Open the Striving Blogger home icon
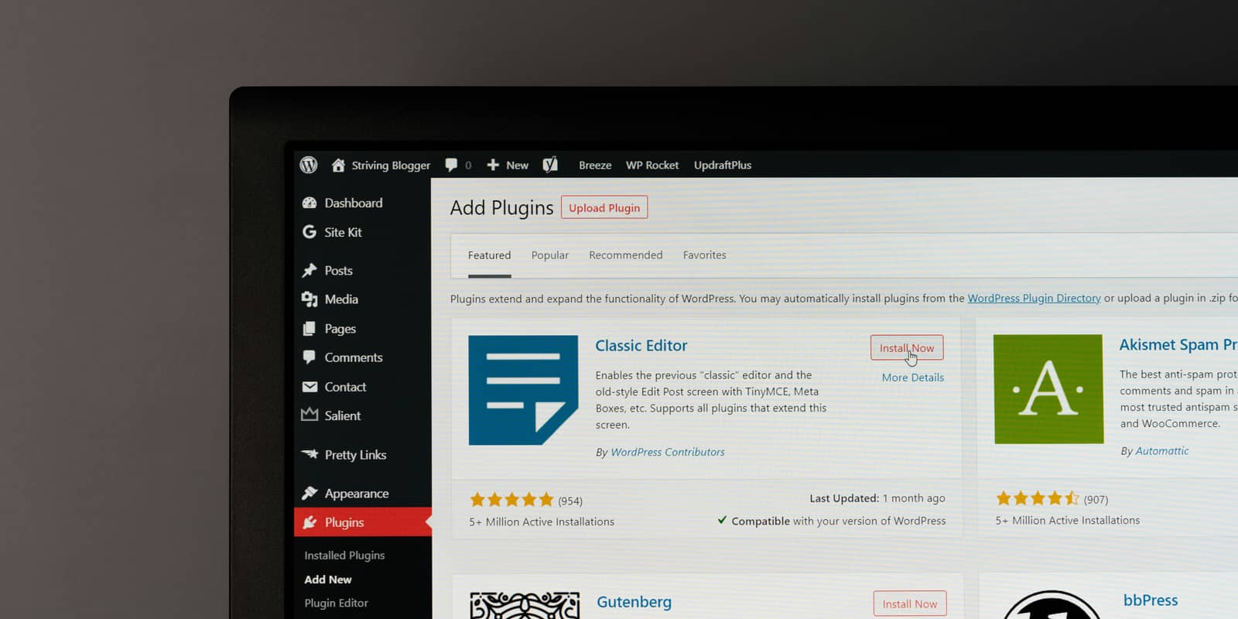Viewport: 1238px width, 619px height. coord(338,165)
